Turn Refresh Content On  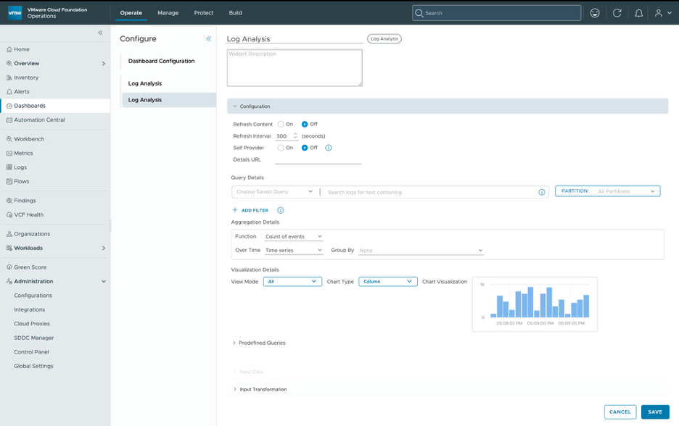[281, 124]
